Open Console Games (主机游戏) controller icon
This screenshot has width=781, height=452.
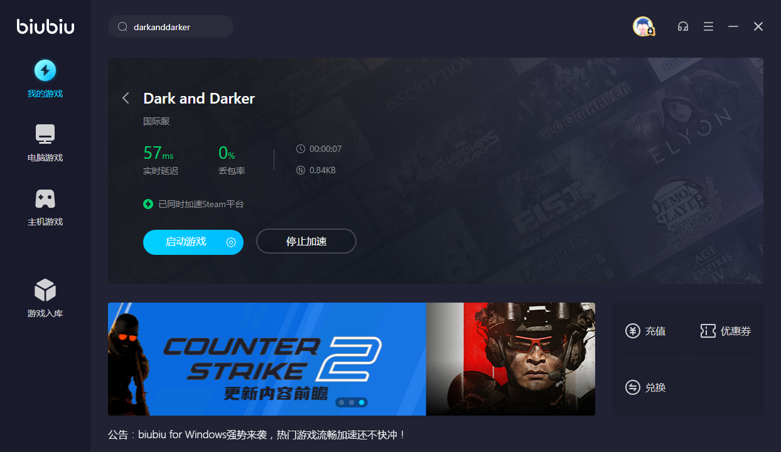[45, 199]
